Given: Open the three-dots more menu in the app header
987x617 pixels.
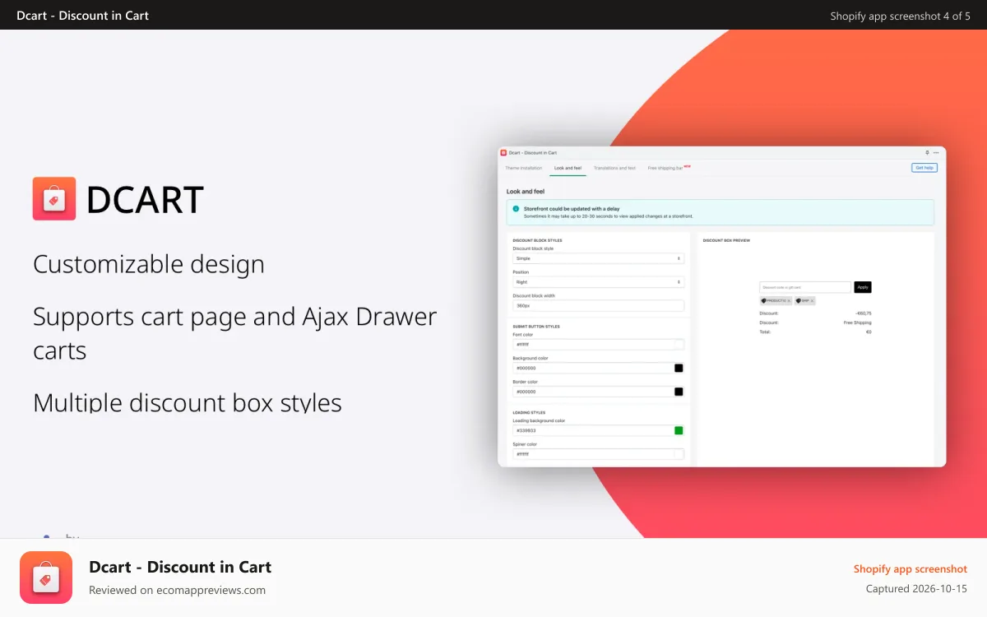Looking at the screenshot, I should pos(936,152).
